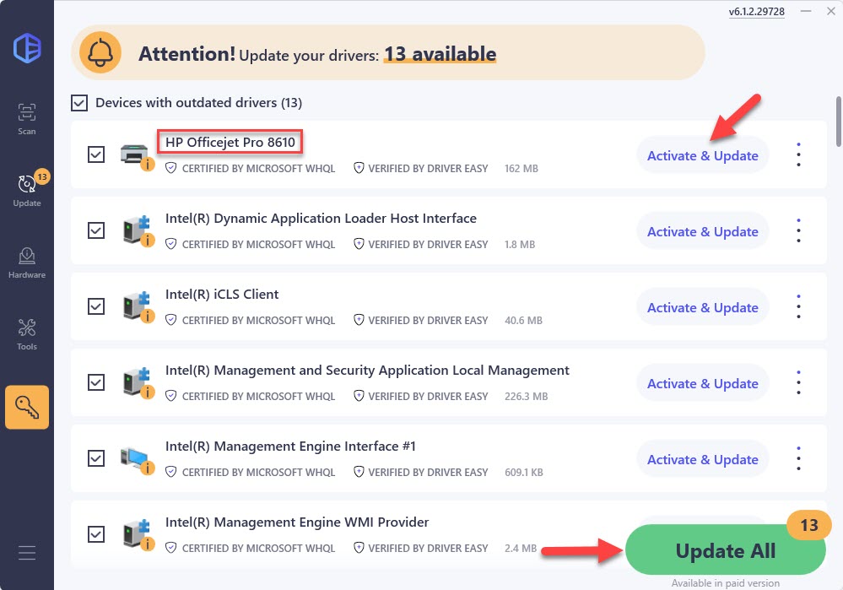Uncheck the HP Officejet Pro 8610 checkbox
The image size is (843, 590).
96,154
